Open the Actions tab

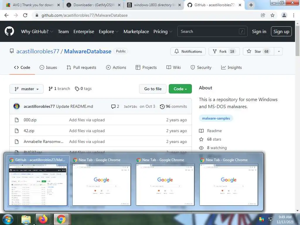coord(116,67)
